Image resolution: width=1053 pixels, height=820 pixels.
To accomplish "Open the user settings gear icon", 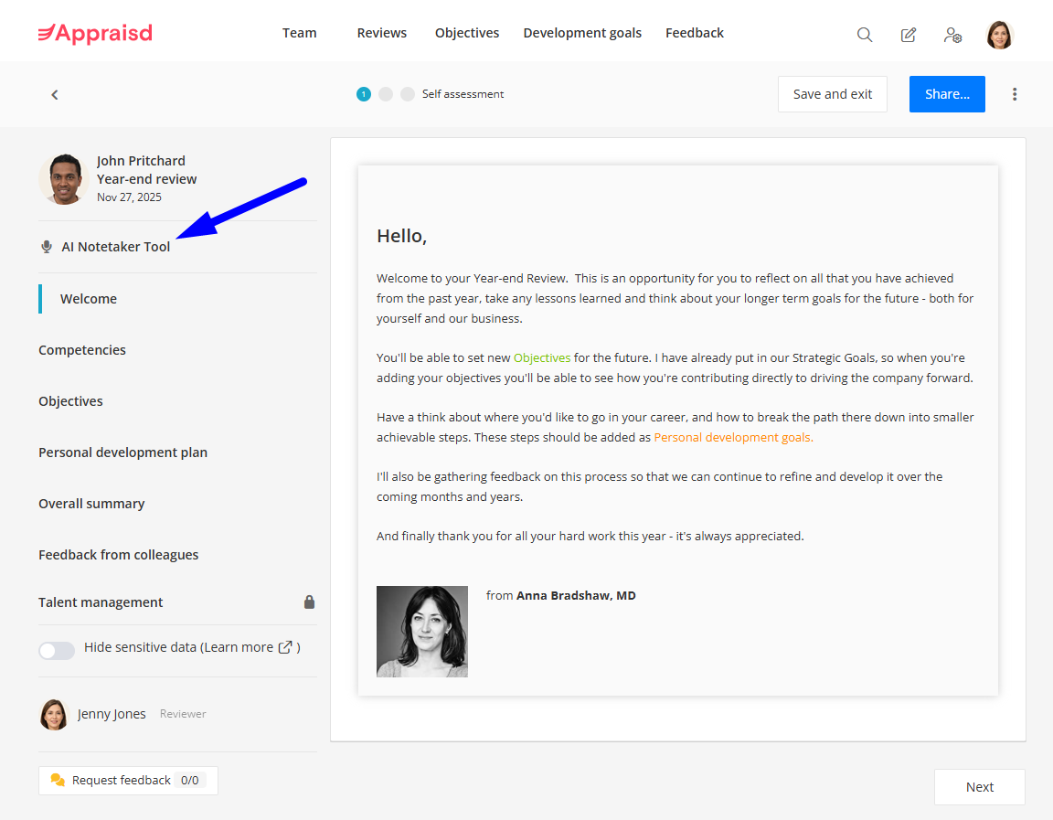I will click(952, 35).
